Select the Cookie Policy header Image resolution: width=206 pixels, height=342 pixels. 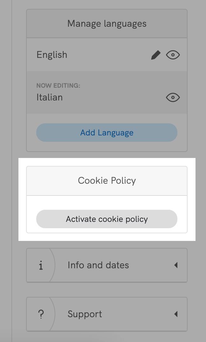click(107, 180)
